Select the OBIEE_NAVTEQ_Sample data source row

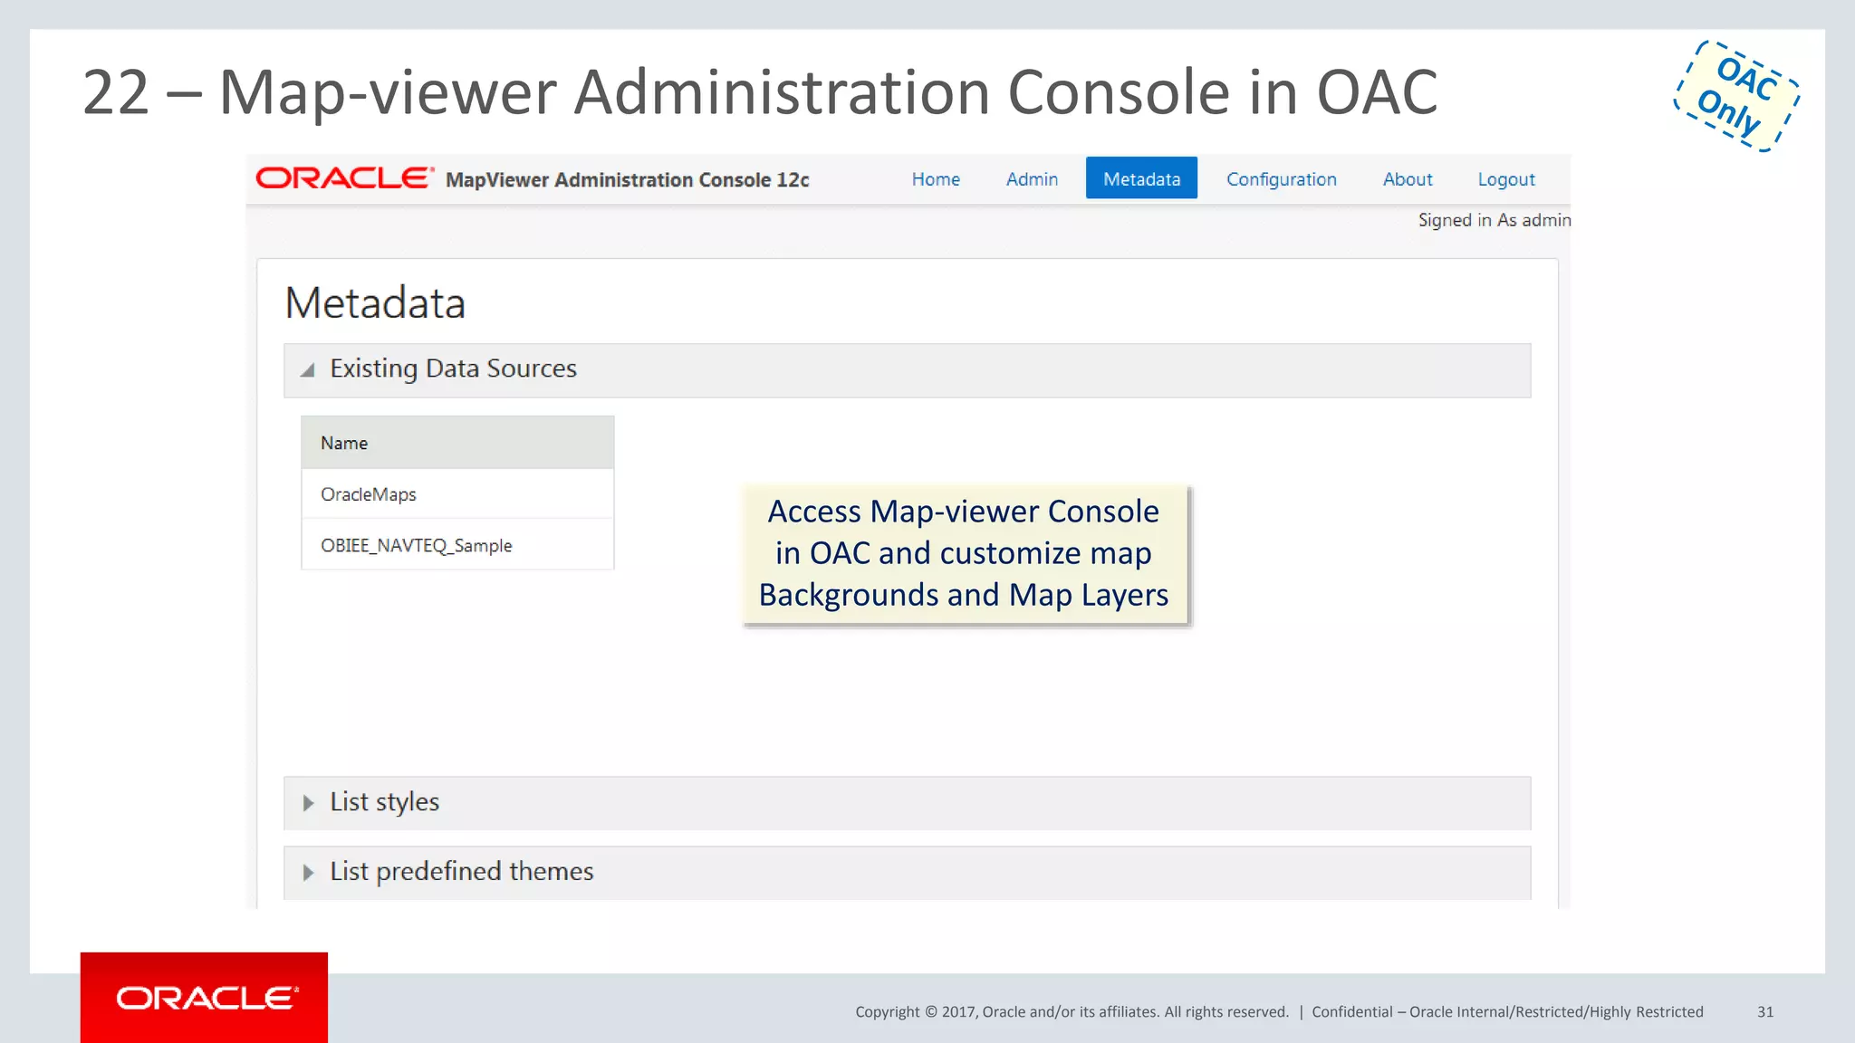457,545
